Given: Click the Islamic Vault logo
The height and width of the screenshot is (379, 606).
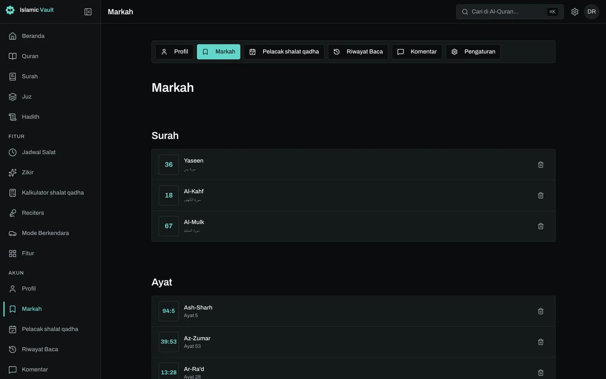Looking at the screenshot, I should (x=30, y=10).
